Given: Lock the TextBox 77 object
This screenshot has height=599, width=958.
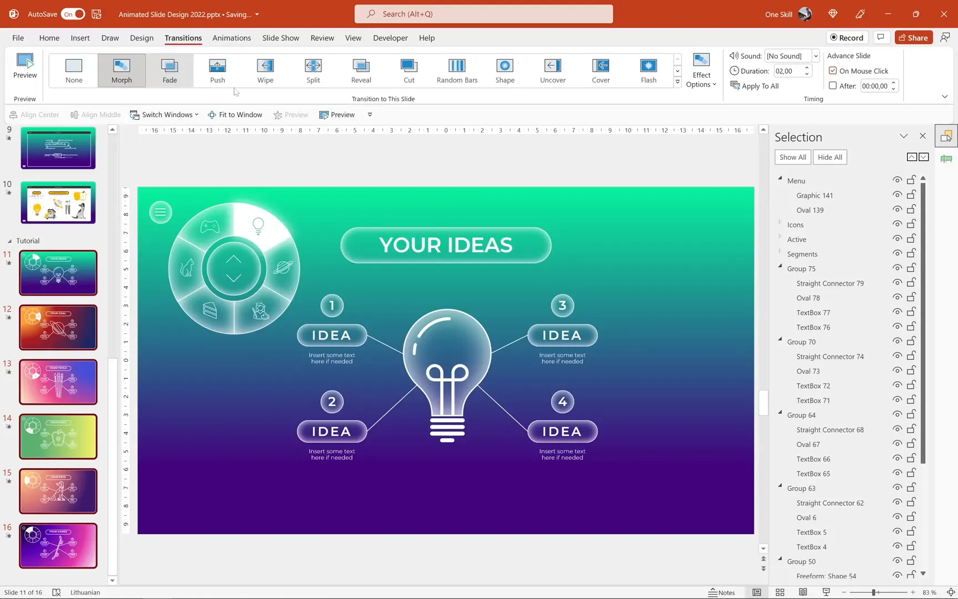Looking at the screenshot, I should [x=911, y=312].
